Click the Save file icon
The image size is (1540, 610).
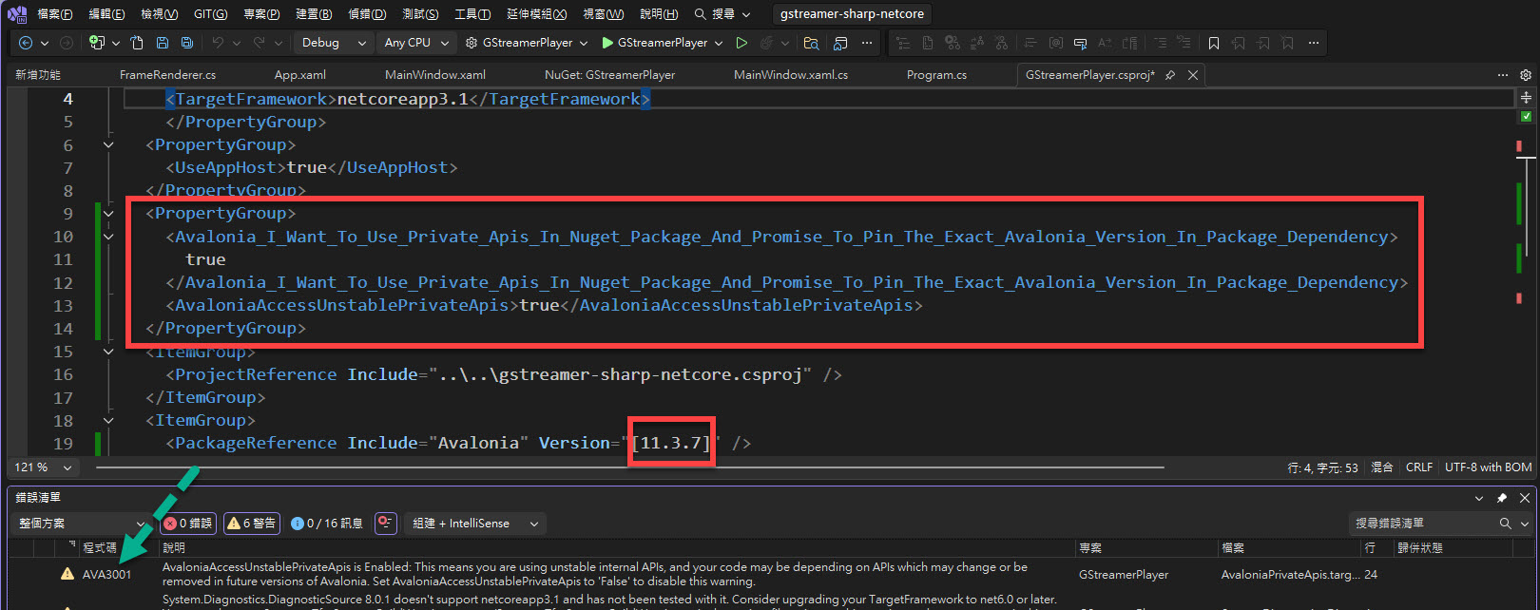[x=163, y=43]
